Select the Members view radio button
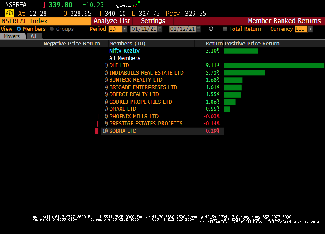Viewport: 325px width, 234px height. click(x=19, y=29)
